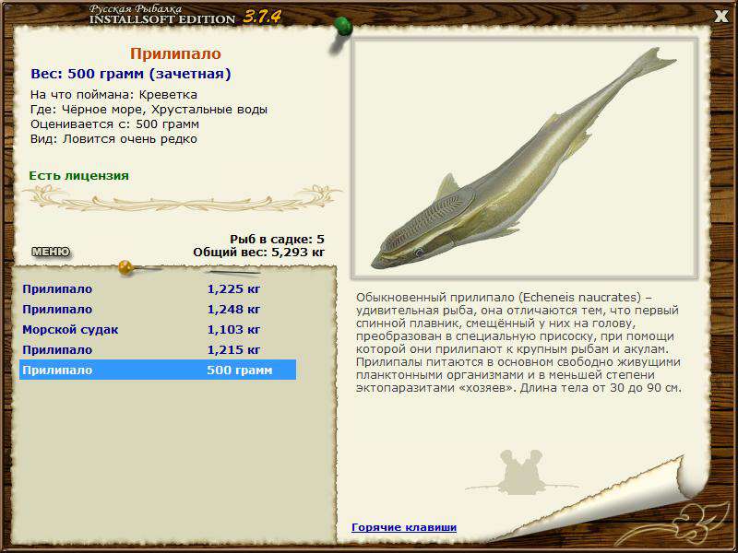Select the first Прилипало 1,225 кг entry

pos(158,288)
